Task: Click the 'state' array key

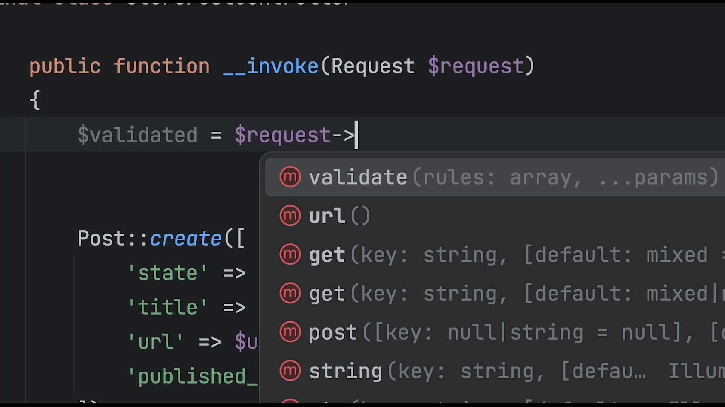Action: [167, 273]
